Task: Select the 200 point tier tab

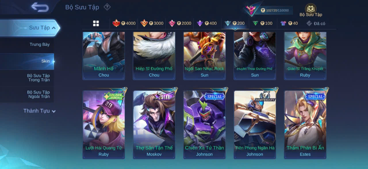Action: [x=235, y=23]
